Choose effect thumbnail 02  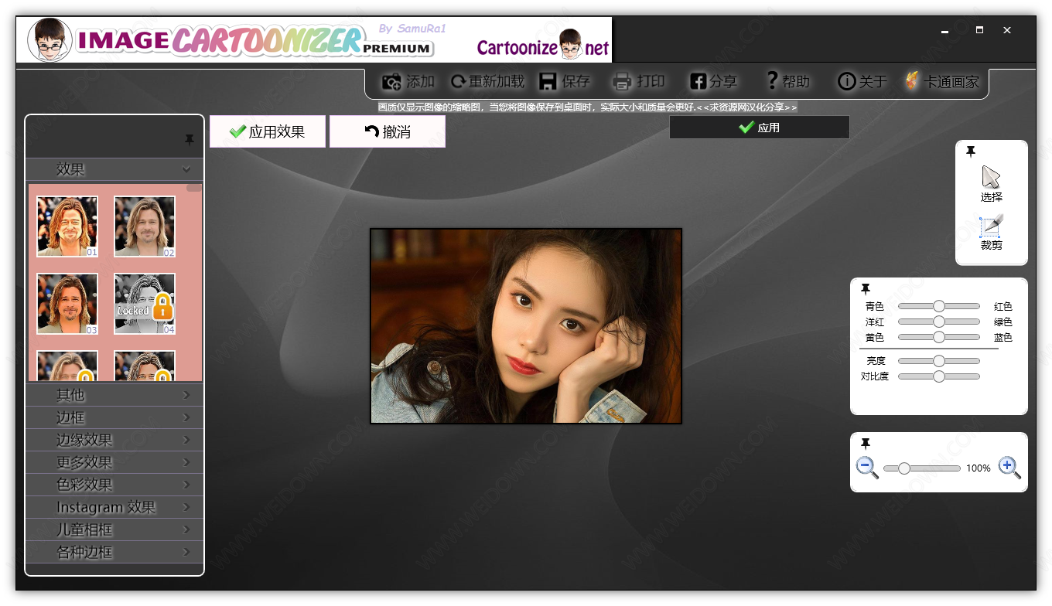[145, 226]
